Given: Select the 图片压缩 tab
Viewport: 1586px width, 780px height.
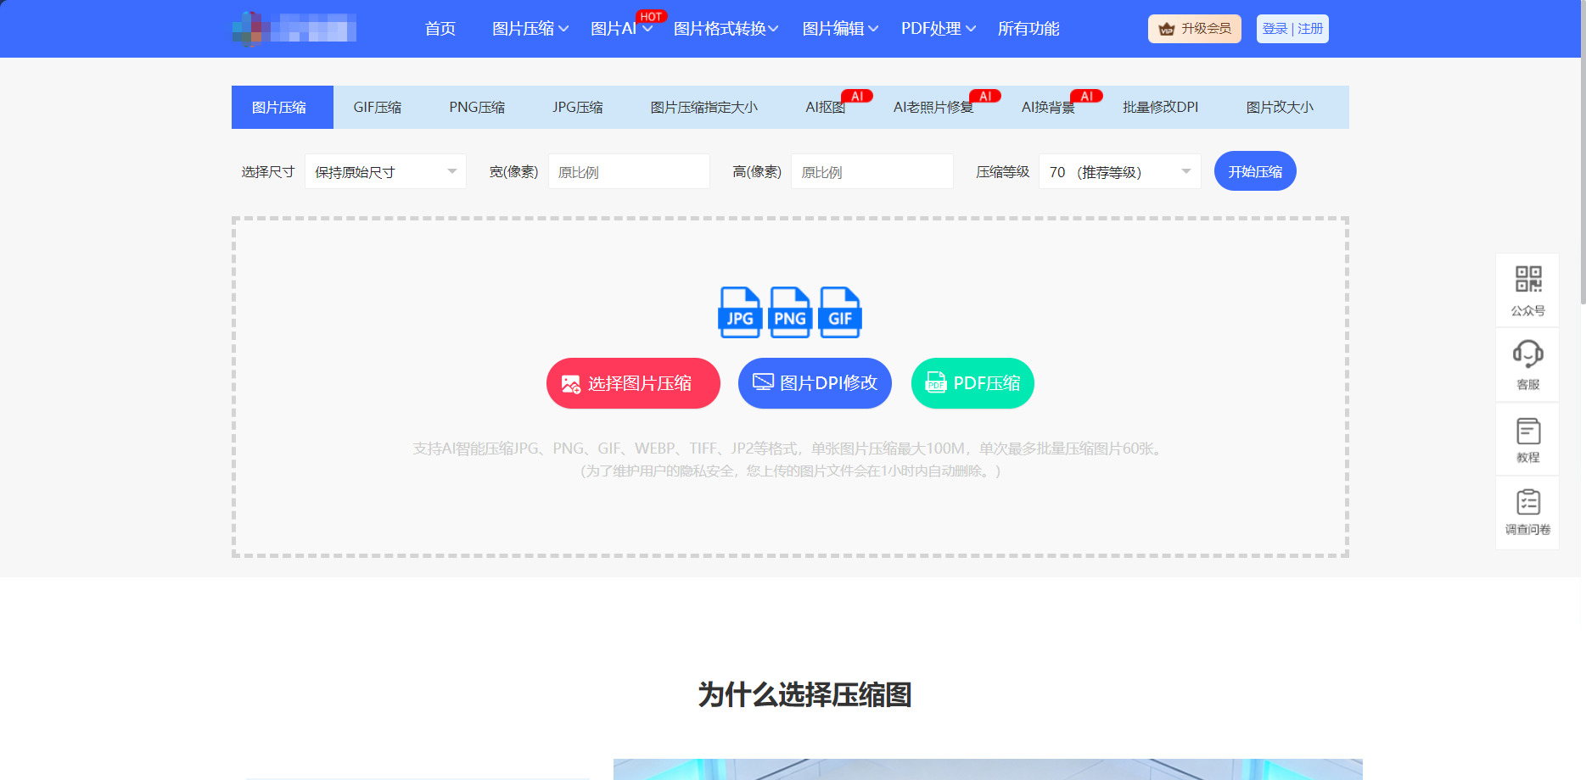Looking at the screenshot, I should click(282, 108).
